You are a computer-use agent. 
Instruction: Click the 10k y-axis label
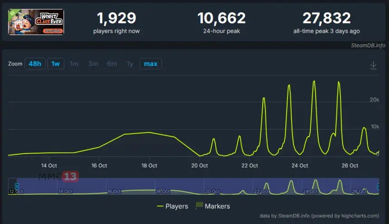[x=375, y=126]
